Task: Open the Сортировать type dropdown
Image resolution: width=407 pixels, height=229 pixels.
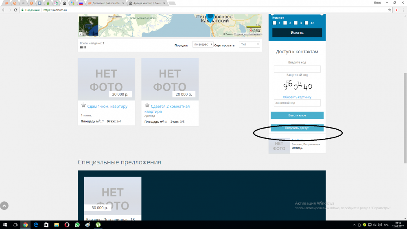Action: pyautogui.click(x=249, y=44)
